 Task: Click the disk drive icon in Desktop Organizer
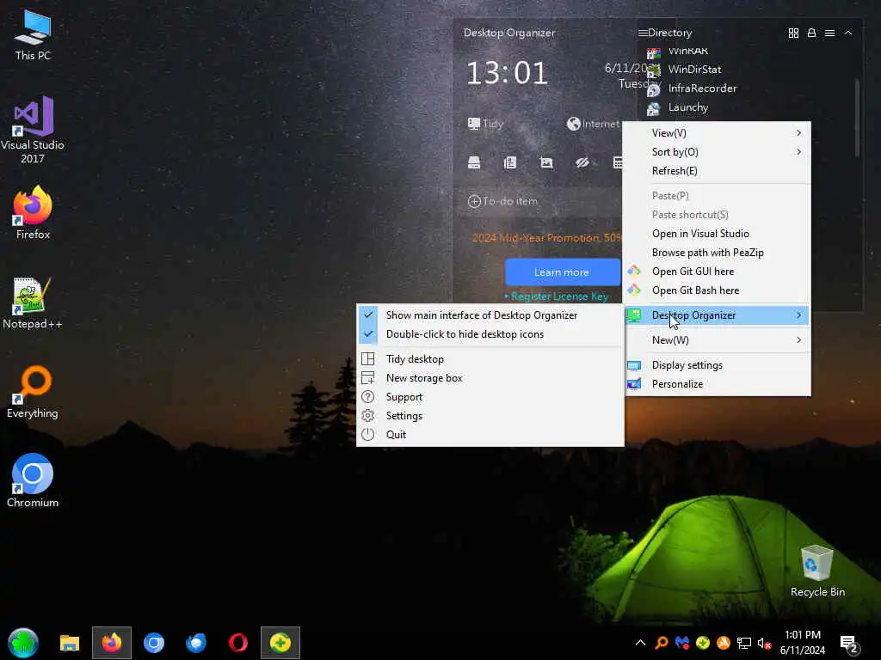[474, 162]
